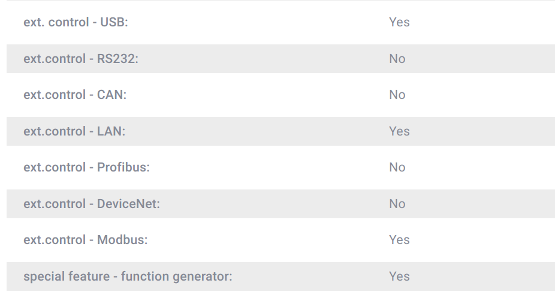
Task: Click the 'ext.control - DeviceNet' label
Action: pyautogui.click(x=92, y=204)
